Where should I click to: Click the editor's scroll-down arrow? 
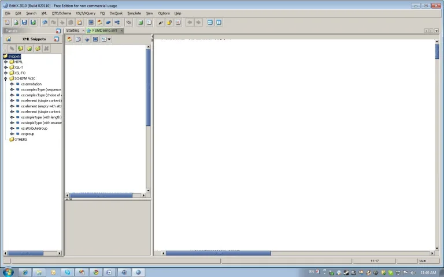[437, 248]
